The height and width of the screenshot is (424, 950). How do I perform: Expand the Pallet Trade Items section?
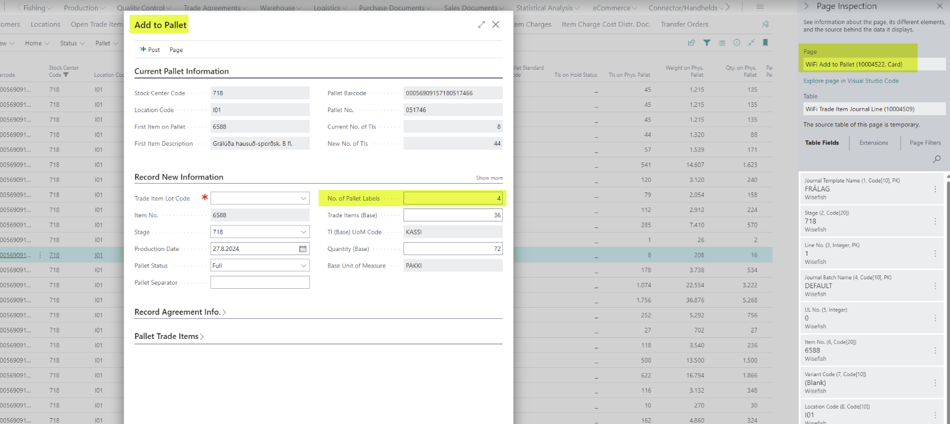(x=169, y=337)
